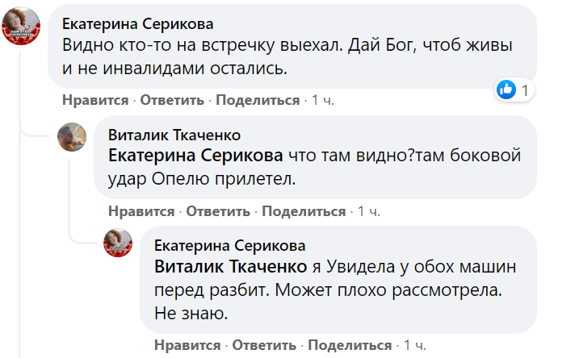Open author name Екатерина Серикова on top comment
This screenshot has height=358, width=579.
coord(139,23)
